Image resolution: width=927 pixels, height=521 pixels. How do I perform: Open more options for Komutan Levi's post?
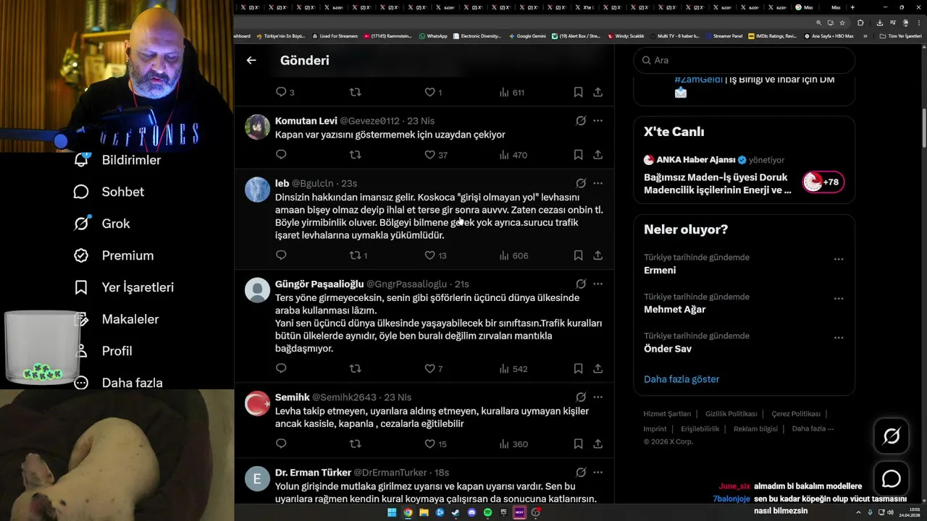point(597,121)
